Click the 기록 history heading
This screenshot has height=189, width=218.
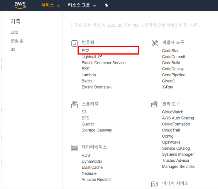pyautogui.click(x=16, y=21)
